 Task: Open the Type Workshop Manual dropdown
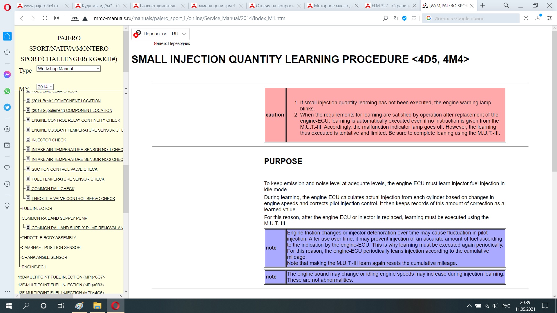coord(68,69)
